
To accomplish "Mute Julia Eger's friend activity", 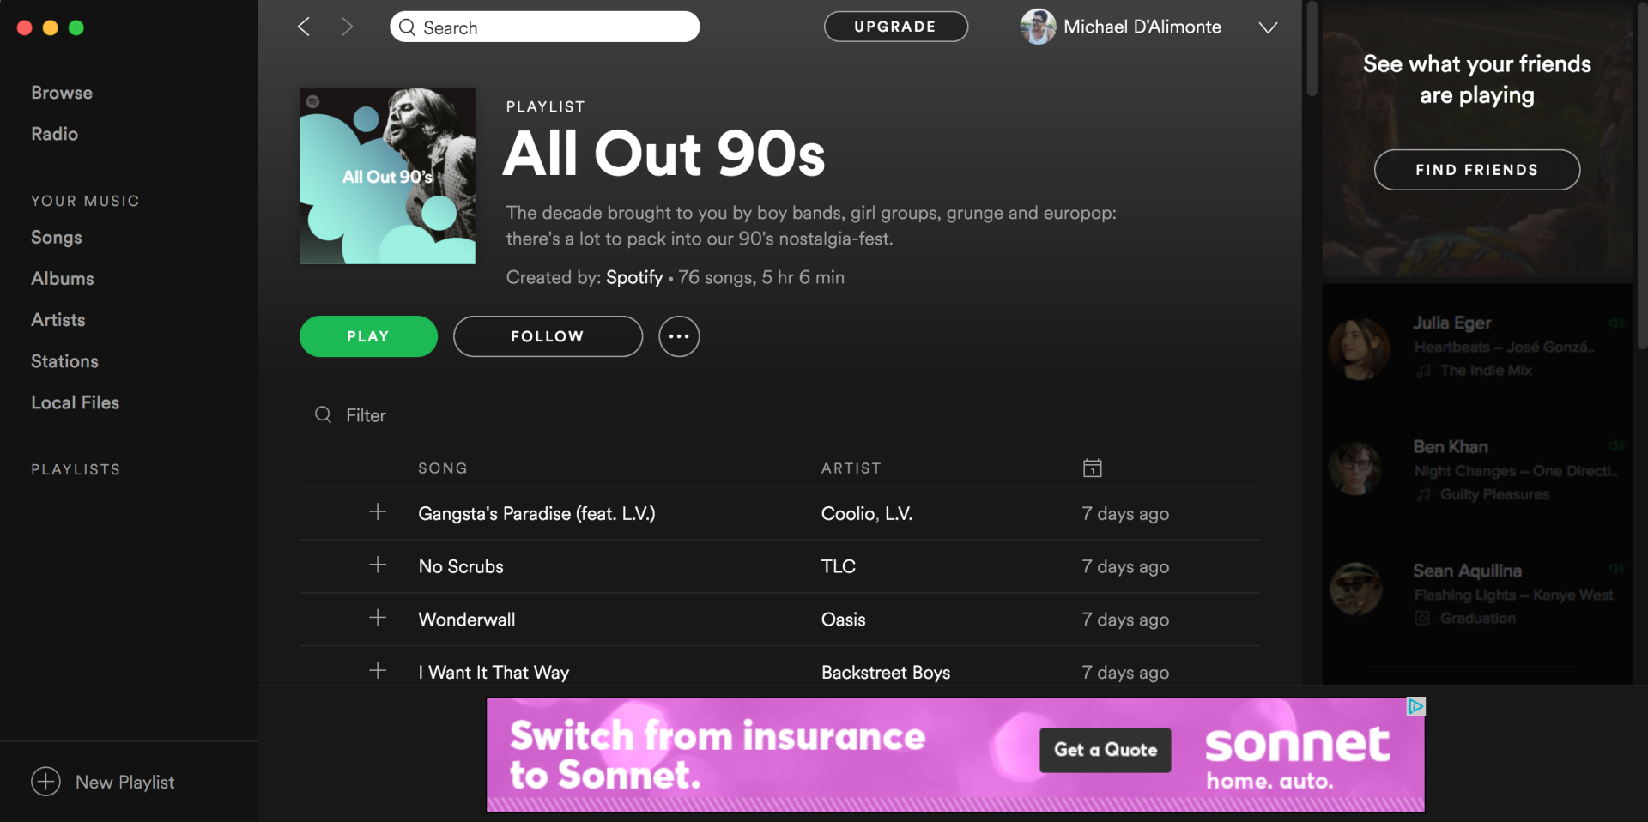I will 1617,323.
